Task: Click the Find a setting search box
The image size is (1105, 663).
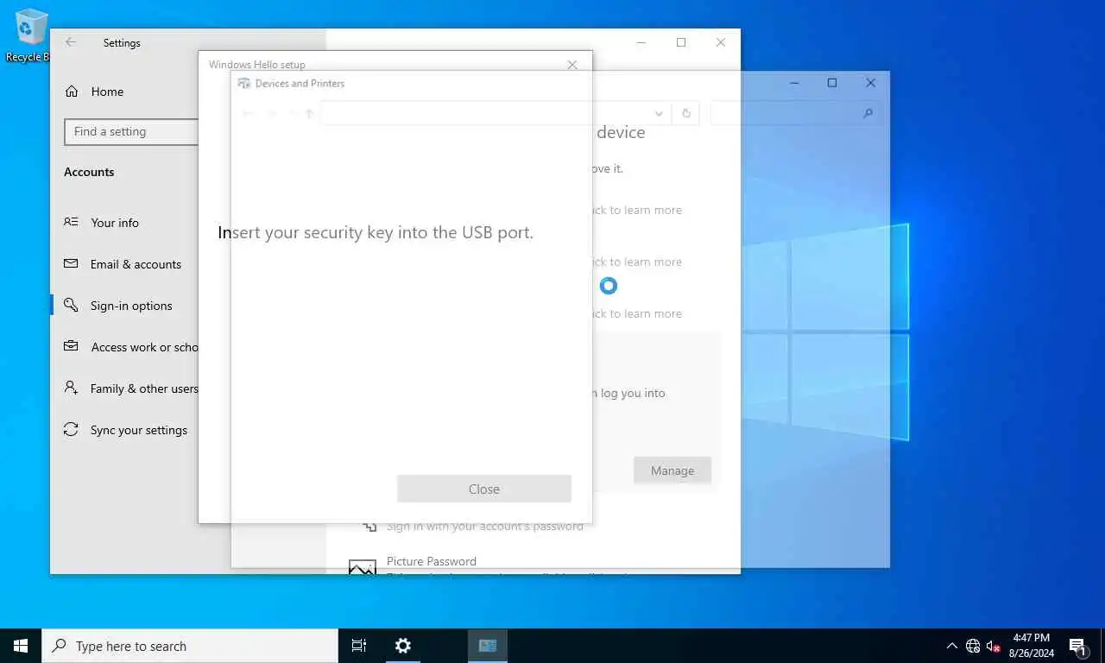Action: [x=131, y=132]
